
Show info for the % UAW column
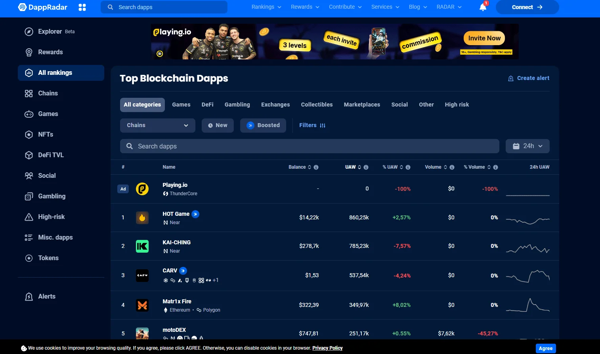pos(408,167)
